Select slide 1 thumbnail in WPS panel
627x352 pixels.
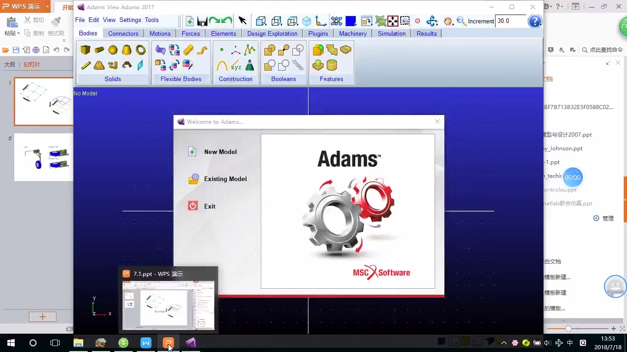click(x=44, y=101)
